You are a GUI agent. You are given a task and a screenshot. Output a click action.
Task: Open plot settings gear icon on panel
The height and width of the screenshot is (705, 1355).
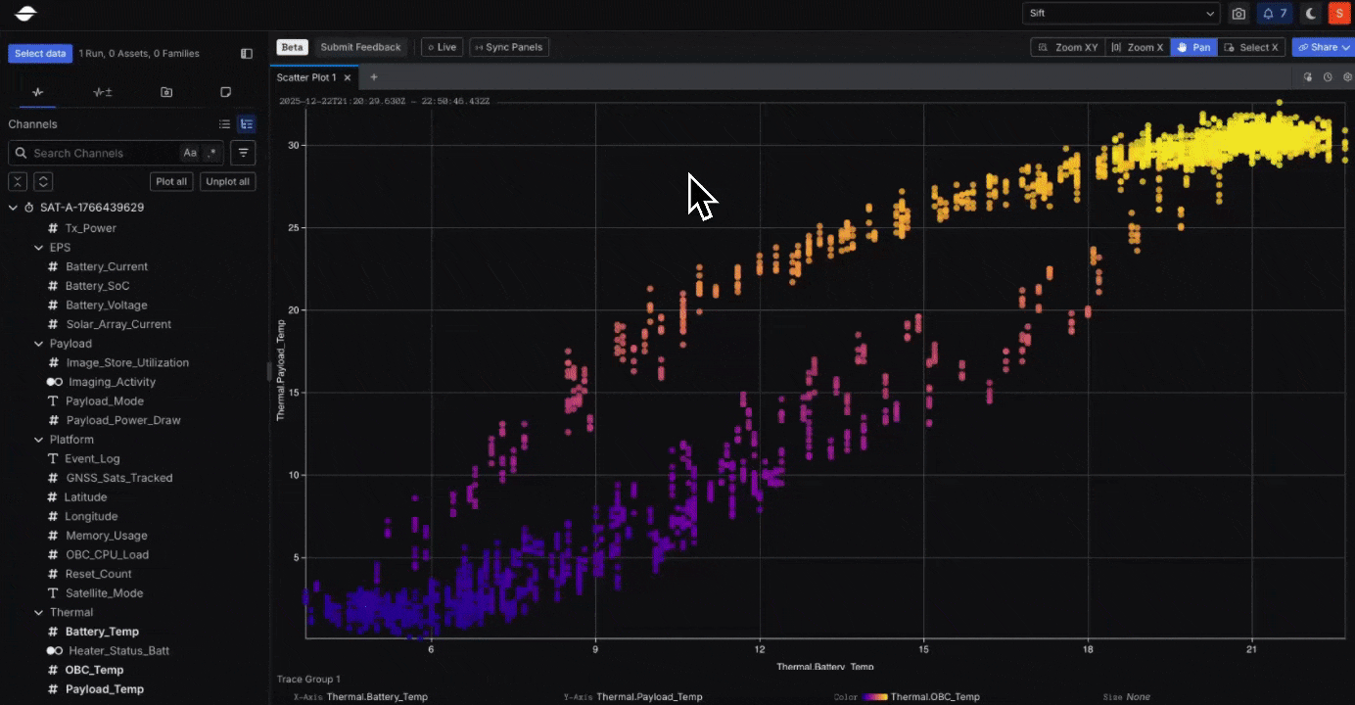tap(1346, 76)
